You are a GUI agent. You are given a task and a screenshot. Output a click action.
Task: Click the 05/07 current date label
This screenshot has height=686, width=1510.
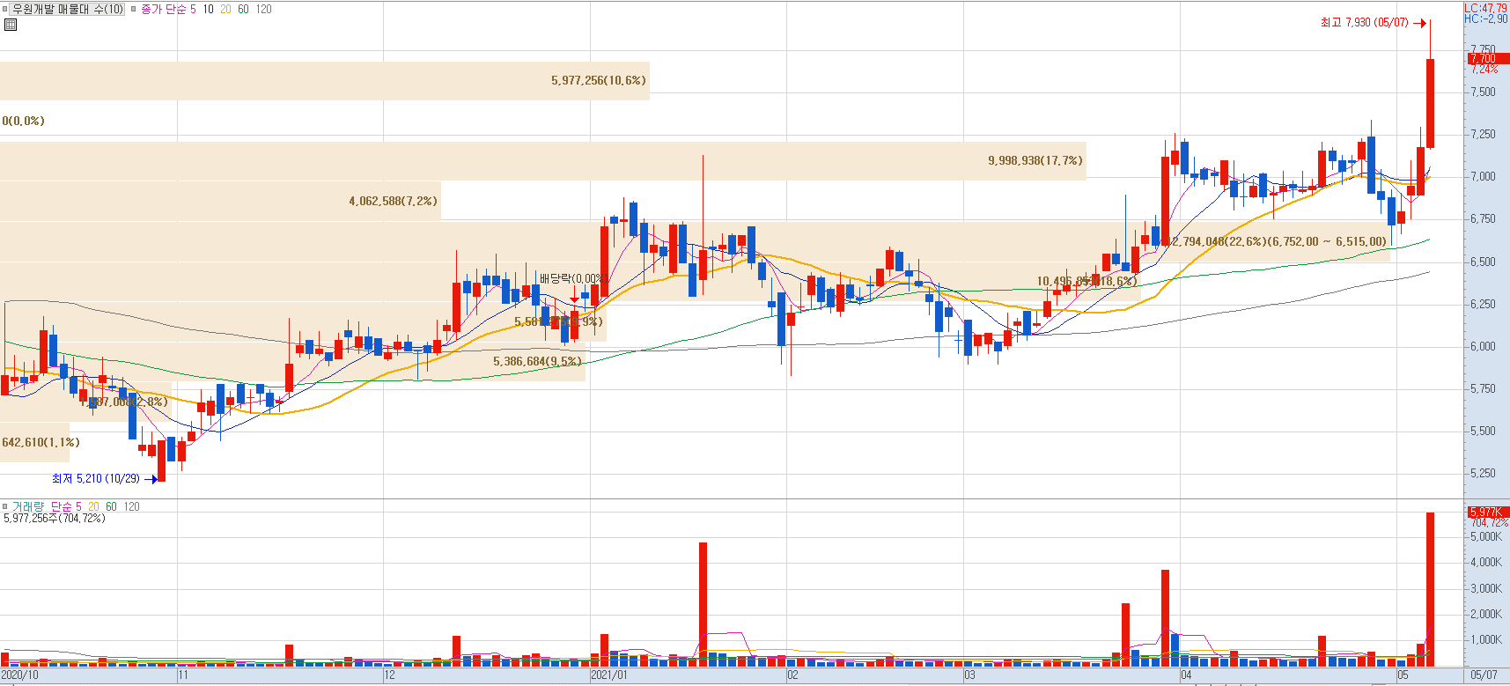click(1484, 675)
